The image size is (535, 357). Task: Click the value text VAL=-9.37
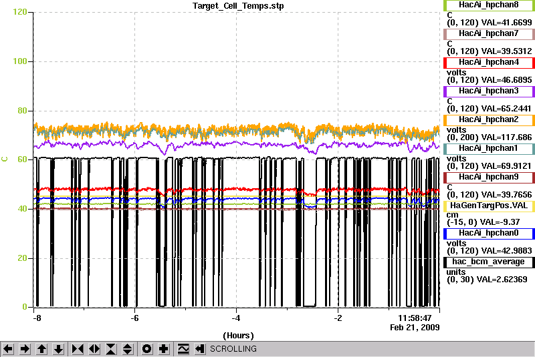pos(500,222)
